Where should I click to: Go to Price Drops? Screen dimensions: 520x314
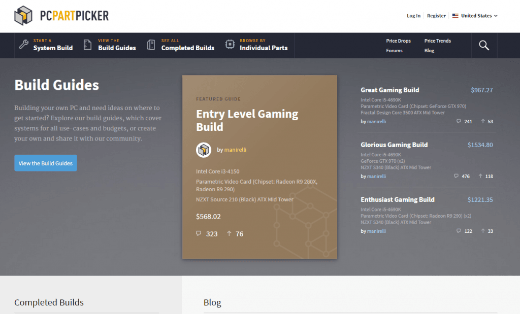point(398,41)
